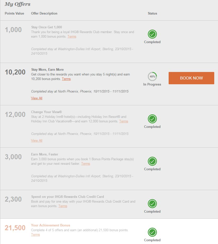Open Terms link for Stay More, Earn More
Viewport: 218px width, 244px height.
(66, 79)
